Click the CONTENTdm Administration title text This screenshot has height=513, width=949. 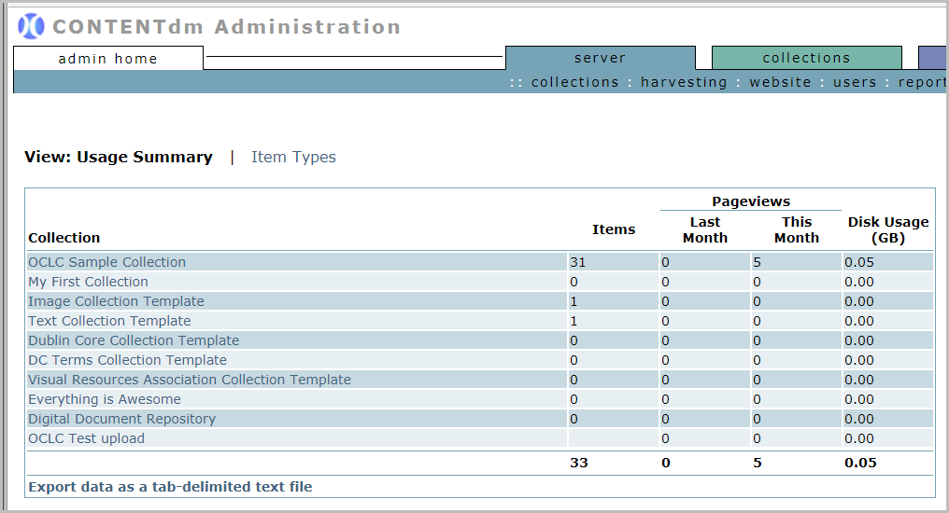click(x=226, y=27)
